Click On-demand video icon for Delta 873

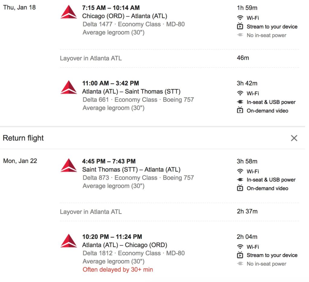(x=240, y=188)
